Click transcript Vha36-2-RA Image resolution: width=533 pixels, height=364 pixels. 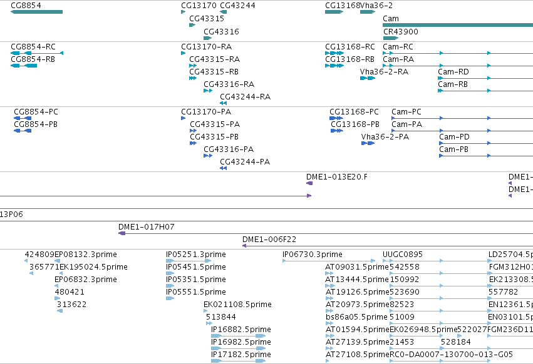[x=384, y=72]
